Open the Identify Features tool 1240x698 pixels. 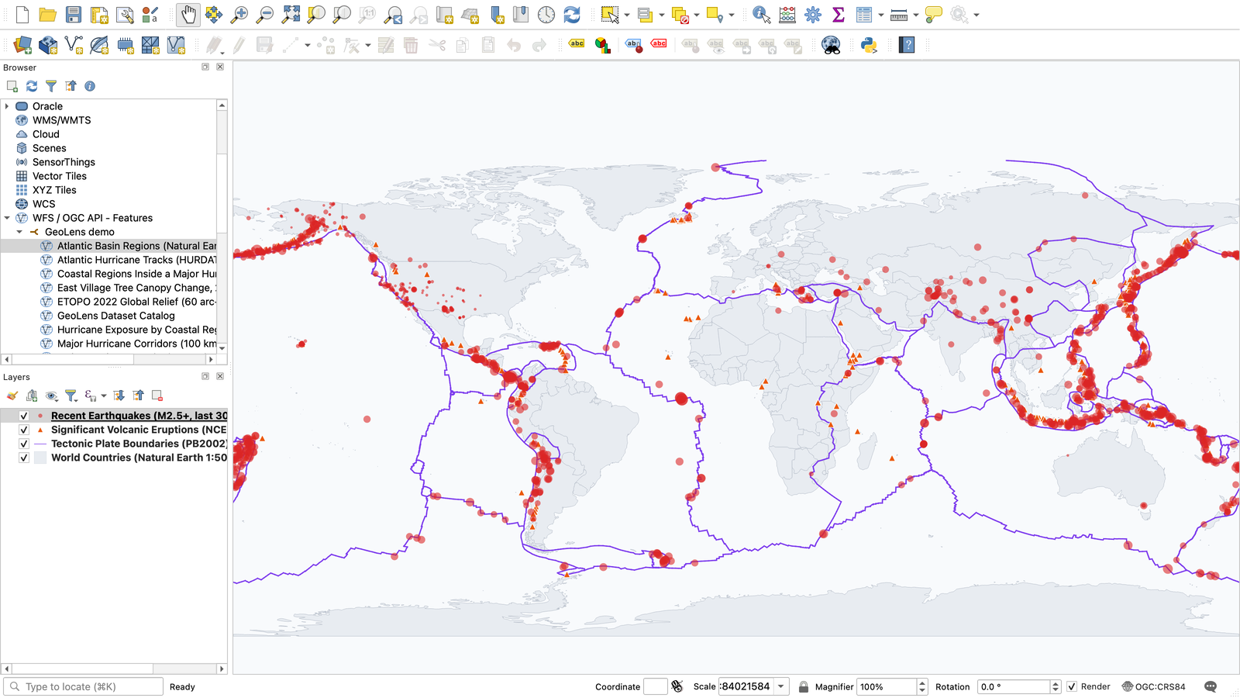point(761,14)
